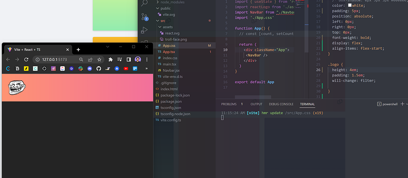
Task: Bookmark this tab with the star icon
Action: click(99, 60)
